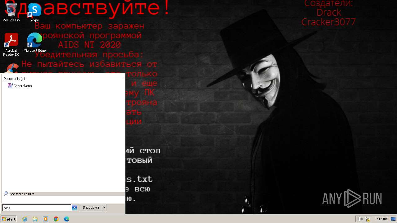Click the volume speaker tray icon

point(360,219)
